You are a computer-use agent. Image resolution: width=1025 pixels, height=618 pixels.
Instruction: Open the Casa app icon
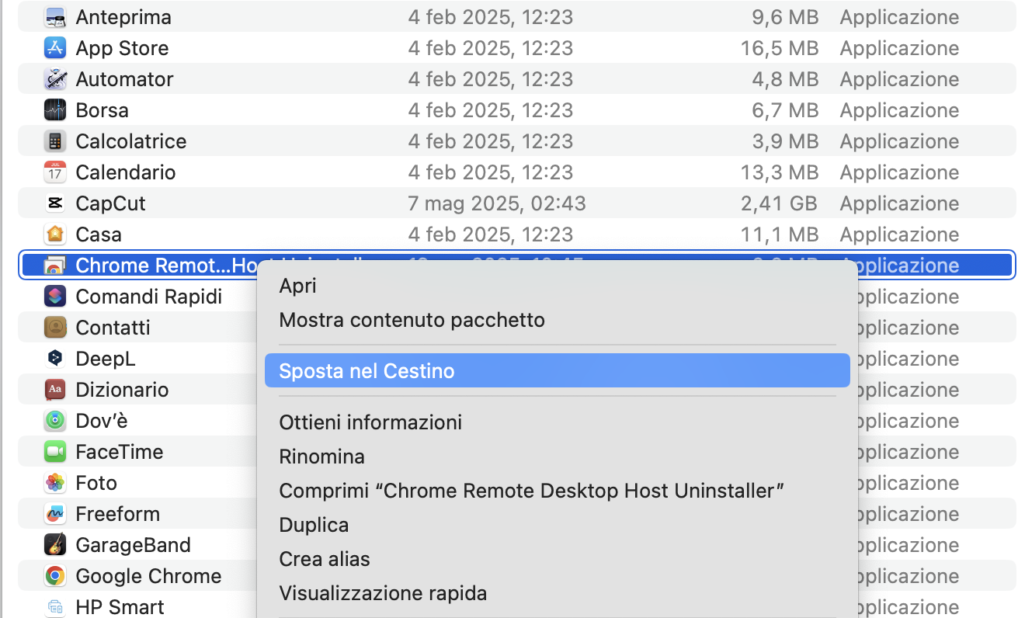54,234
